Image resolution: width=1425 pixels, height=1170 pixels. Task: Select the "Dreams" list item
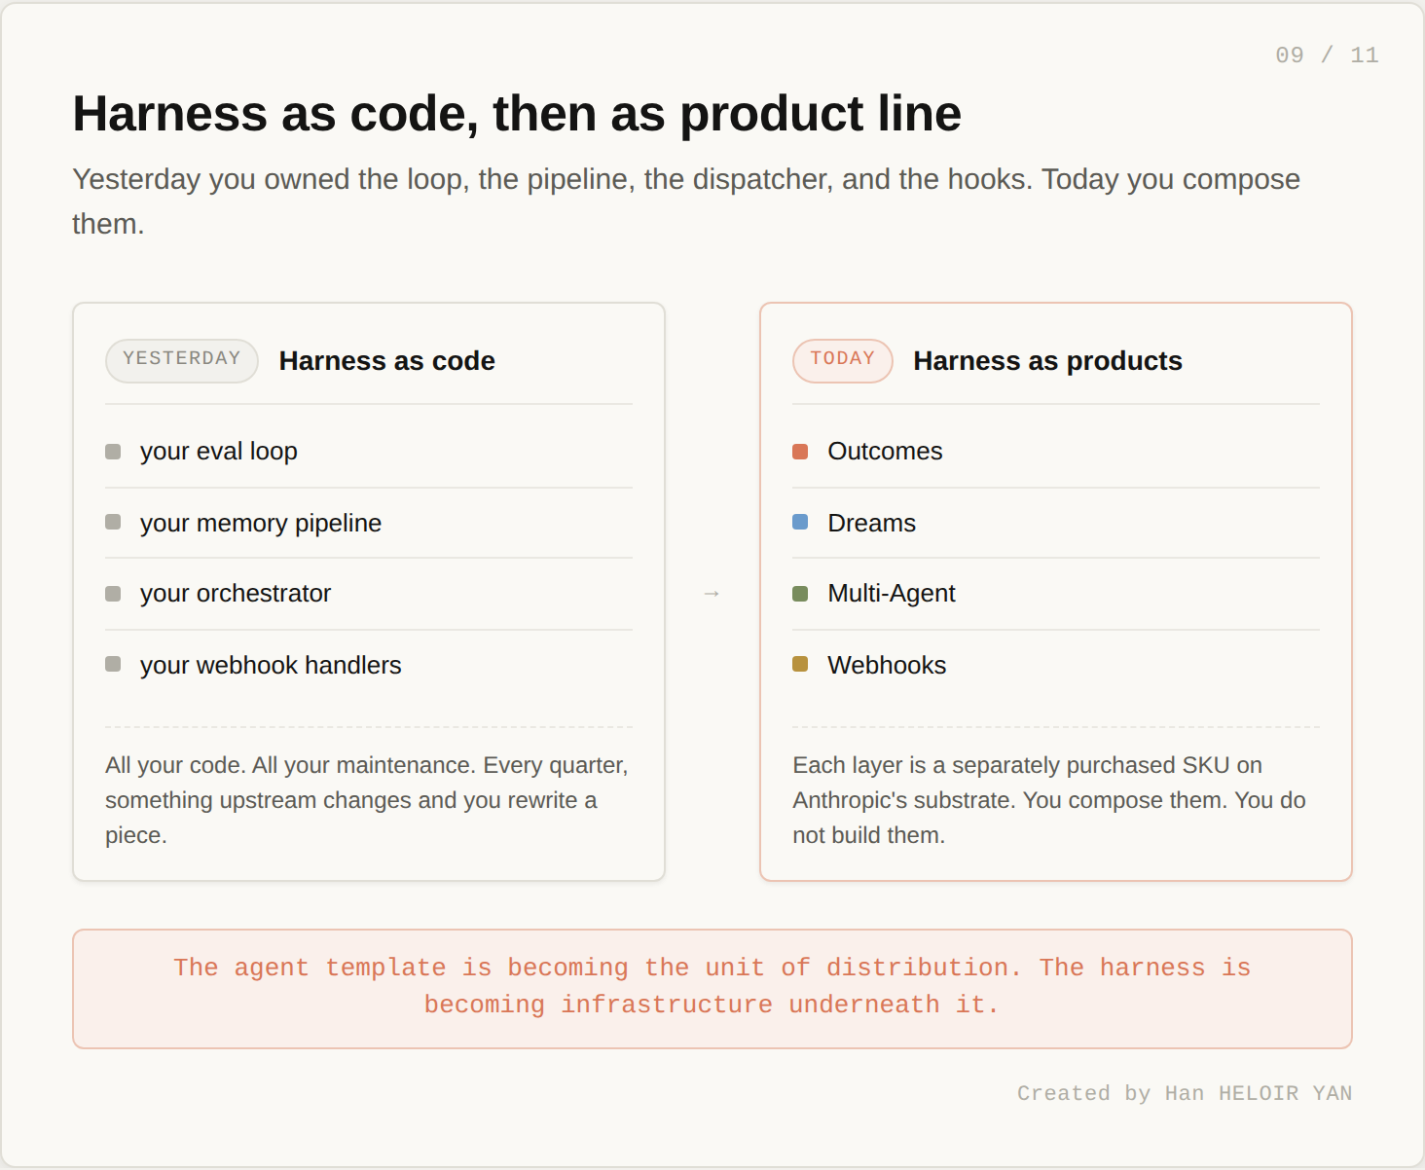coord(871,523)
